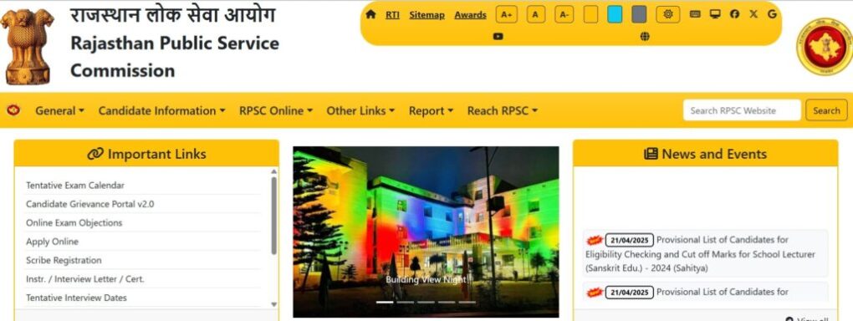The width and height of the screenshot is (853, 321).
Task: Open Tentative Interview Dates link
Action: click(x=76, y=298)
